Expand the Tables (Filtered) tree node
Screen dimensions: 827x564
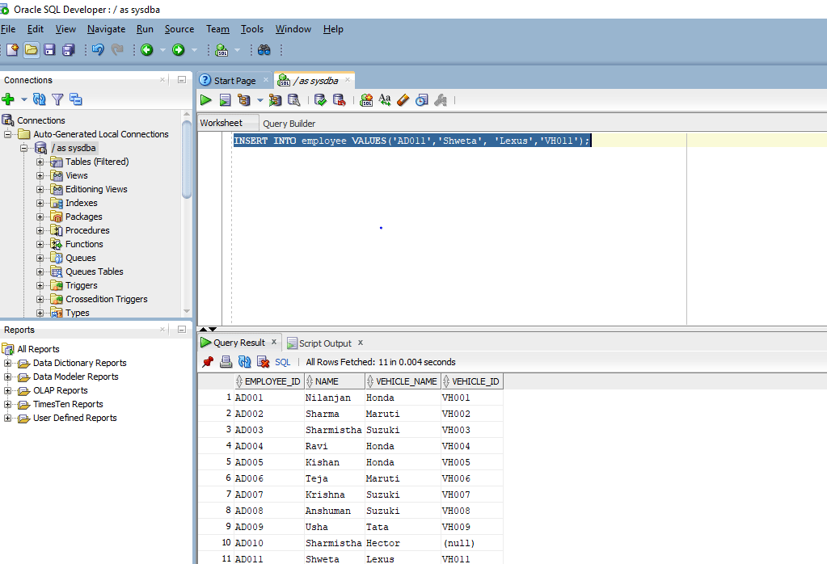coord(40,162)
